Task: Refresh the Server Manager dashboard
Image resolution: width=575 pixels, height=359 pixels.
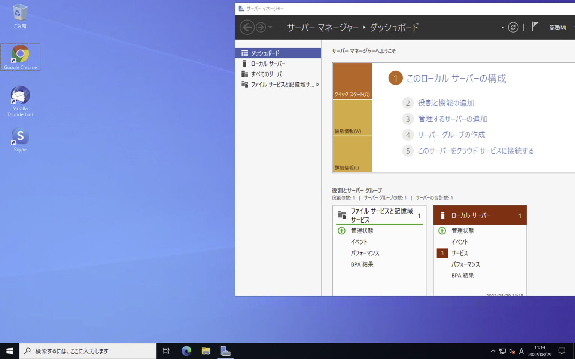Action: coord(513,27)
